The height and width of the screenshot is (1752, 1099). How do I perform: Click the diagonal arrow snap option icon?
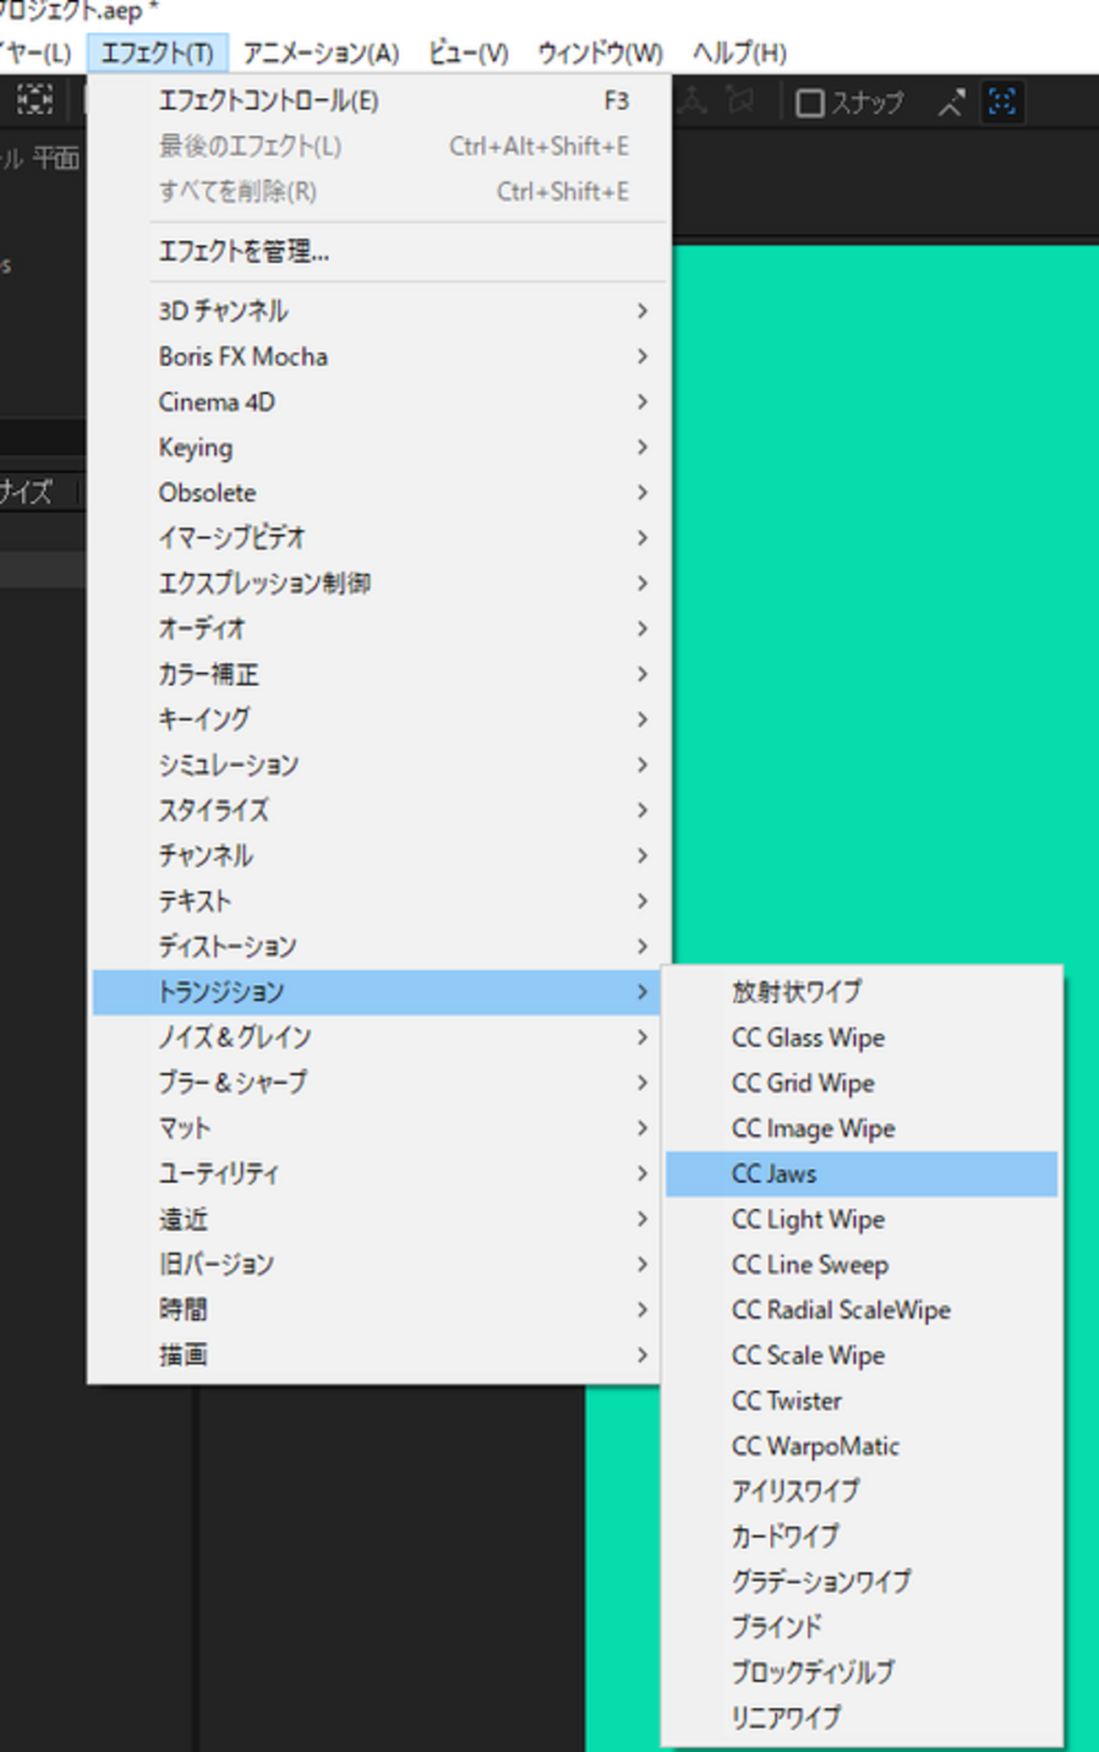(x=952, y=102)
